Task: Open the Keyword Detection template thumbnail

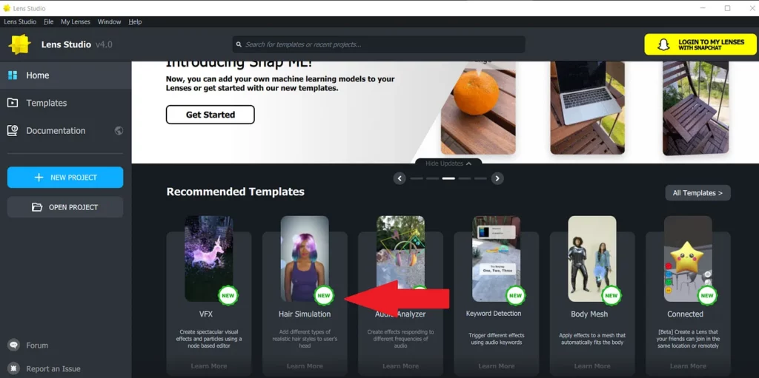Action: [x=496, y=259]
